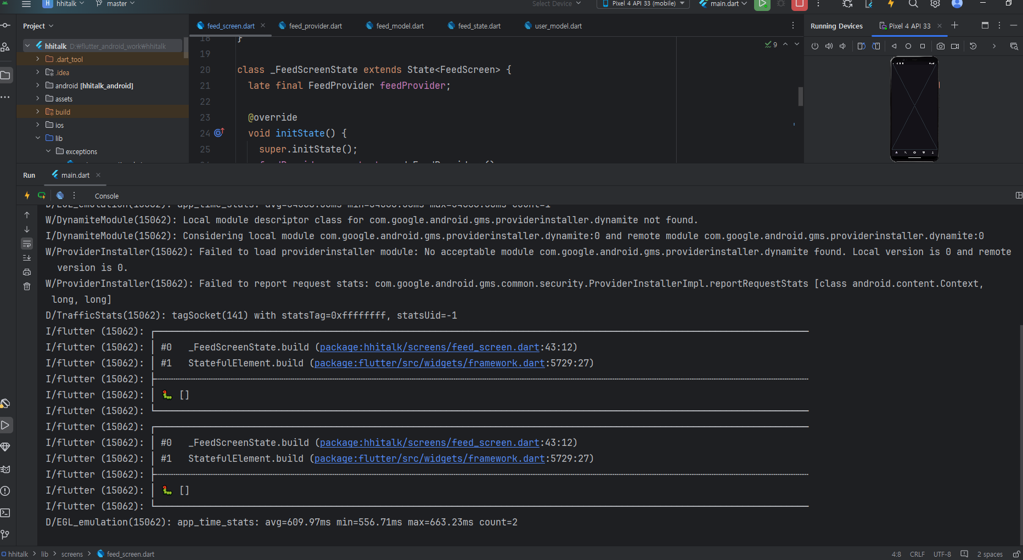Viewport: 1023px width, 560px height.
Task: Click emulator Rotate Left button
Action: click(862, 46)
